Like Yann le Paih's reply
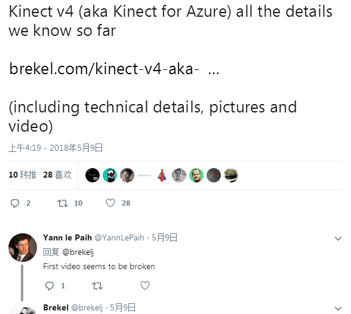This screenshot has height=314, width=351. click(x=145, y=285)
